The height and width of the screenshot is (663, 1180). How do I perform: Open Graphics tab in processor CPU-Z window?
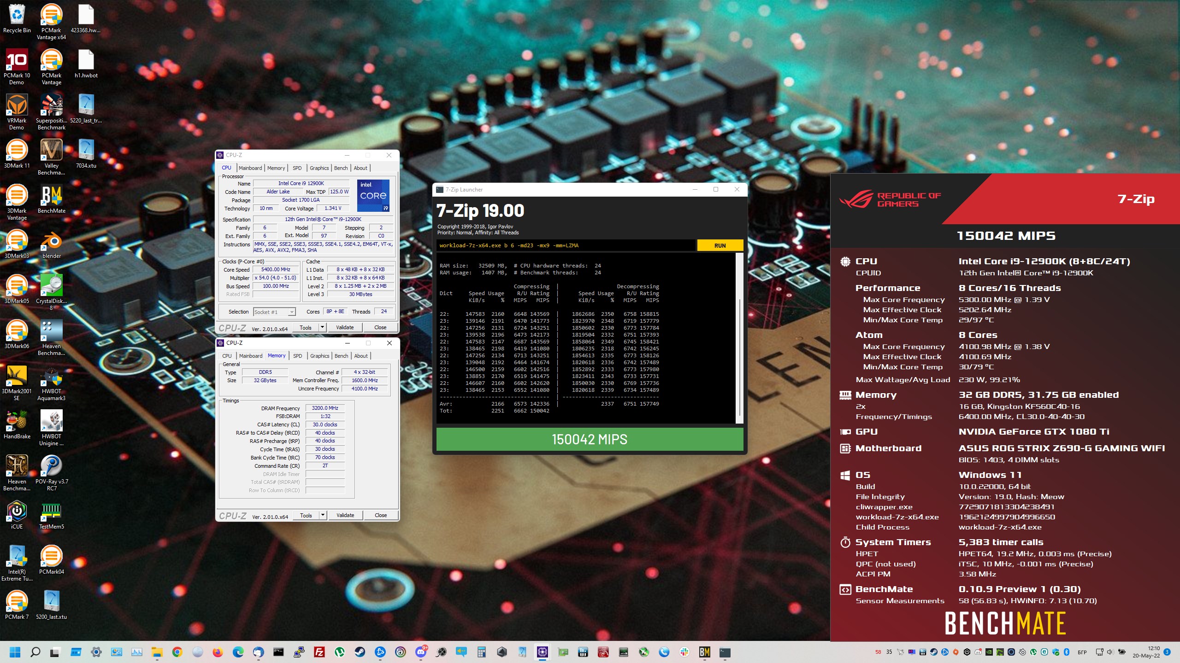(x=319, y=168)
